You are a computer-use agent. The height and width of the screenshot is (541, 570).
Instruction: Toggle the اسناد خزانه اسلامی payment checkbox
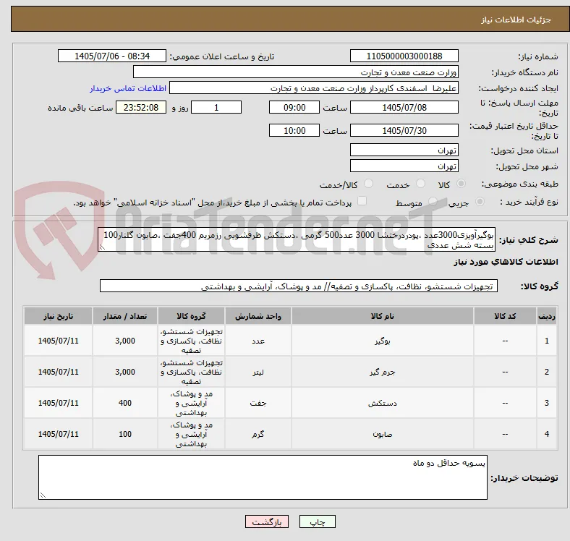point(362,201)
